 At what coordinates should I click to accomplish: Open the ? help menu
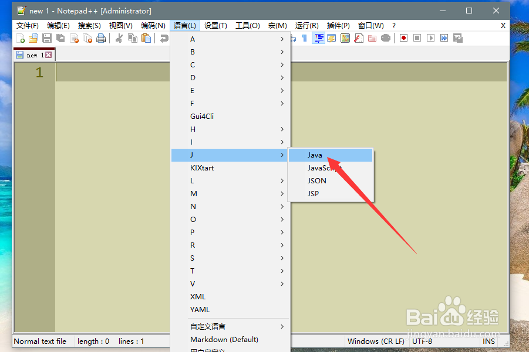click(x=394, y=26)
